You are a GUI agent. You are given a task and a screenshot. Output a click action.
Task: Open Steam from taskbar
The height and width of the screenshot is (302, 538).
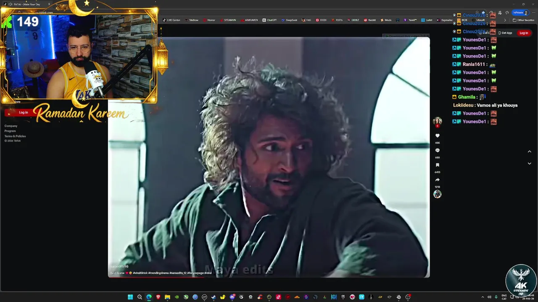pos(214,297)
